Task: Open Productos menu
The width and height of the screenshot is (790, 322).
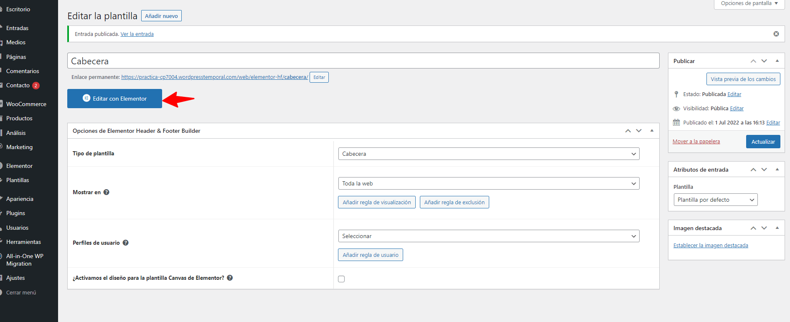Action: tap(19, 118)
